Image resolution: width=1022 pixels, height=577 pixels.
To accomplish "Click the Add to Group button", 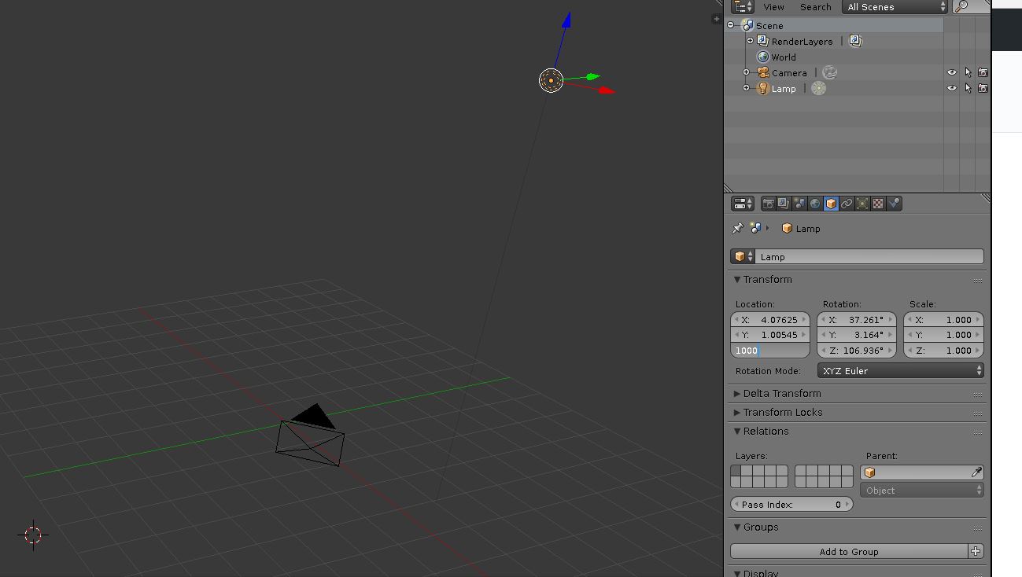I will (849, 552).
